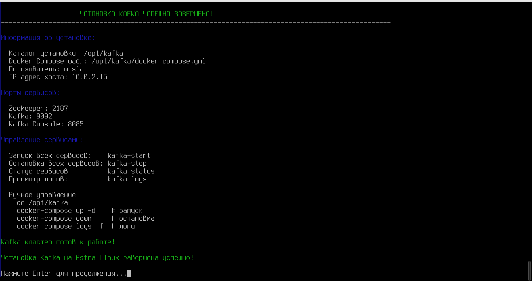
Task: Click the 'docker-compose down' command
Action: [54, 218]
